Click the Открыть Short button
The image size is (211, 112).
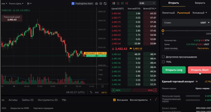point(199,70)
